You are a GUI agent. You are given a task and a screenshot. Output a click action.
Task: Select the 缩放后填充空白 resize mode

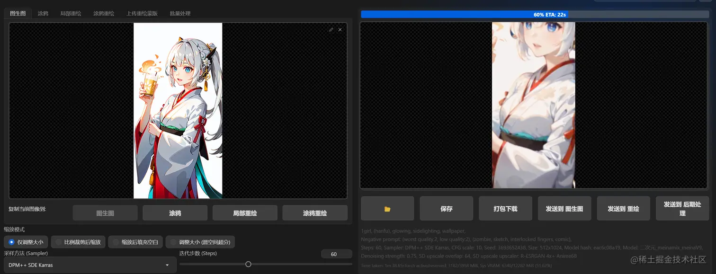point(136,242)
